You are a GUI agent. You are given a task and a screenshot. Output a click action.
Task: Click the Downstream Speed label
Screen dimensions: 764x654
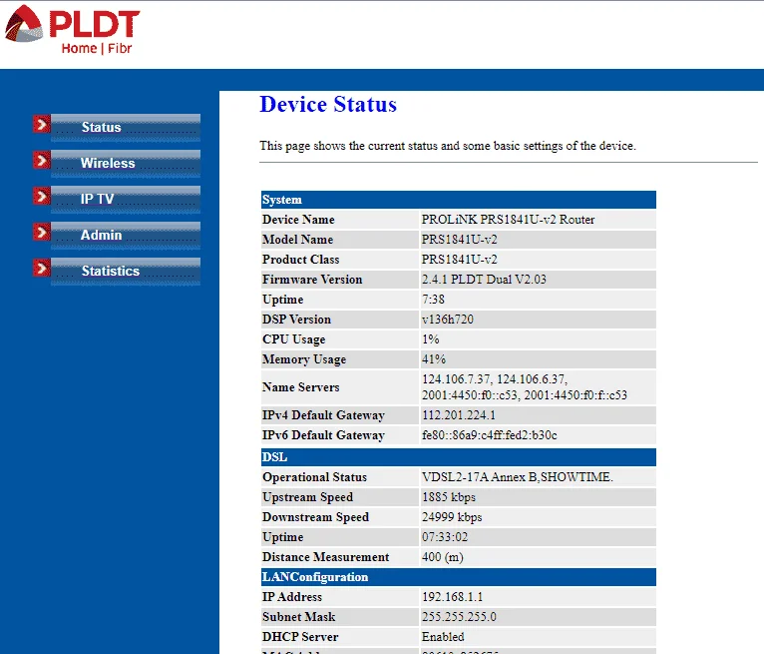315,517
